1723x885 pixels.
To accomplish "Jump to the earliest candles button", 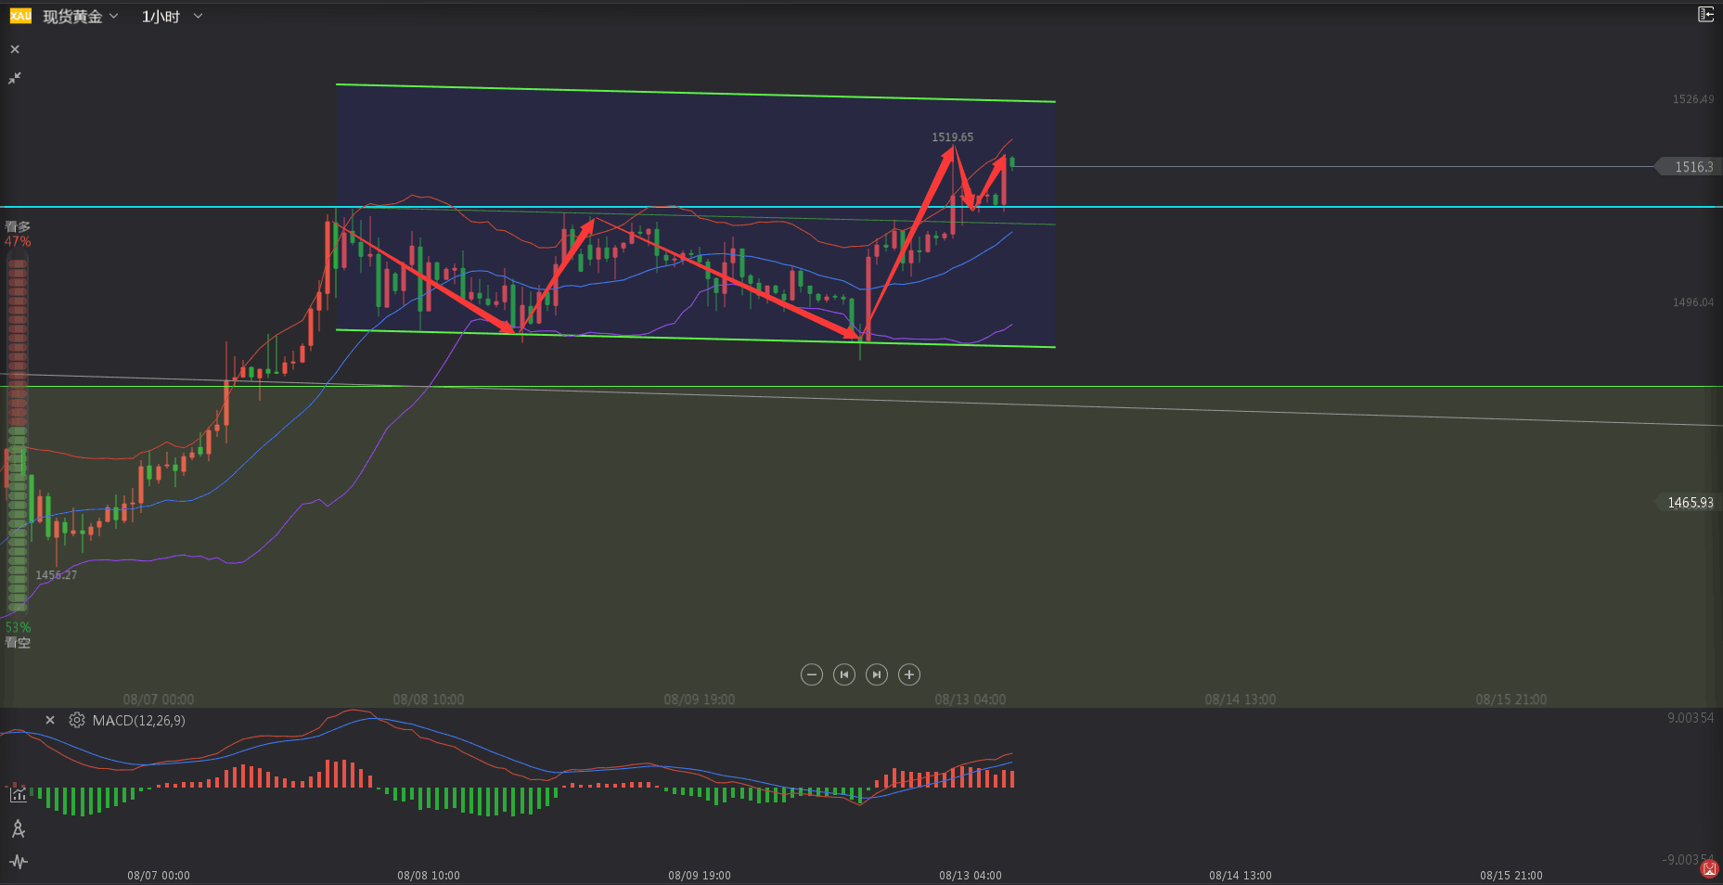I will (844, 674).
